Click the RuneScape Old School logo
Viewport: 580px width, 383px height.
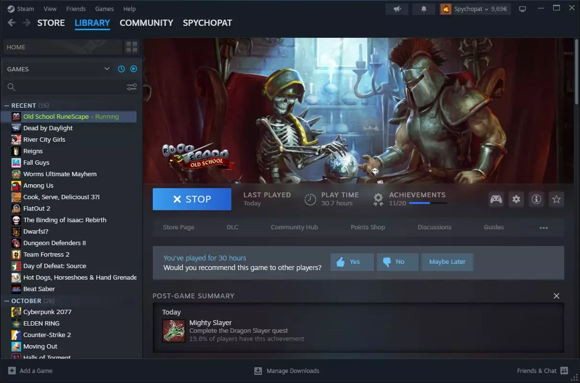click(198, 157)
